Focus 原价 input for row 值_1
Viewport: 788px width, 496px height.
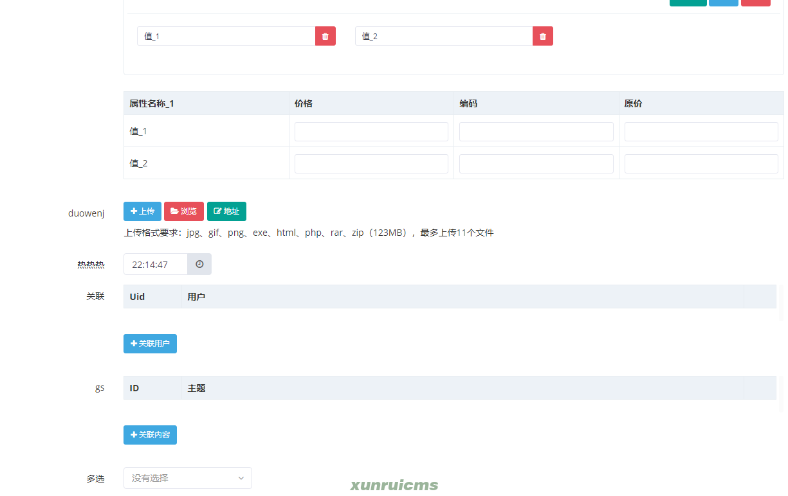pyautogui.click(x=701, y=132)
